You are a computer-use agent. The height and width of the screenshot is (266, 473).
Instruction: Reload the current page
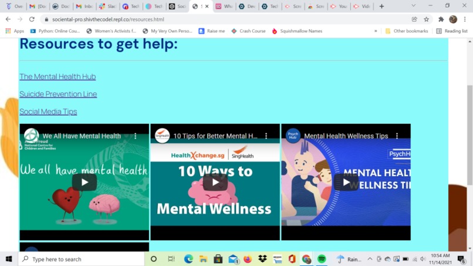[32, 19]
